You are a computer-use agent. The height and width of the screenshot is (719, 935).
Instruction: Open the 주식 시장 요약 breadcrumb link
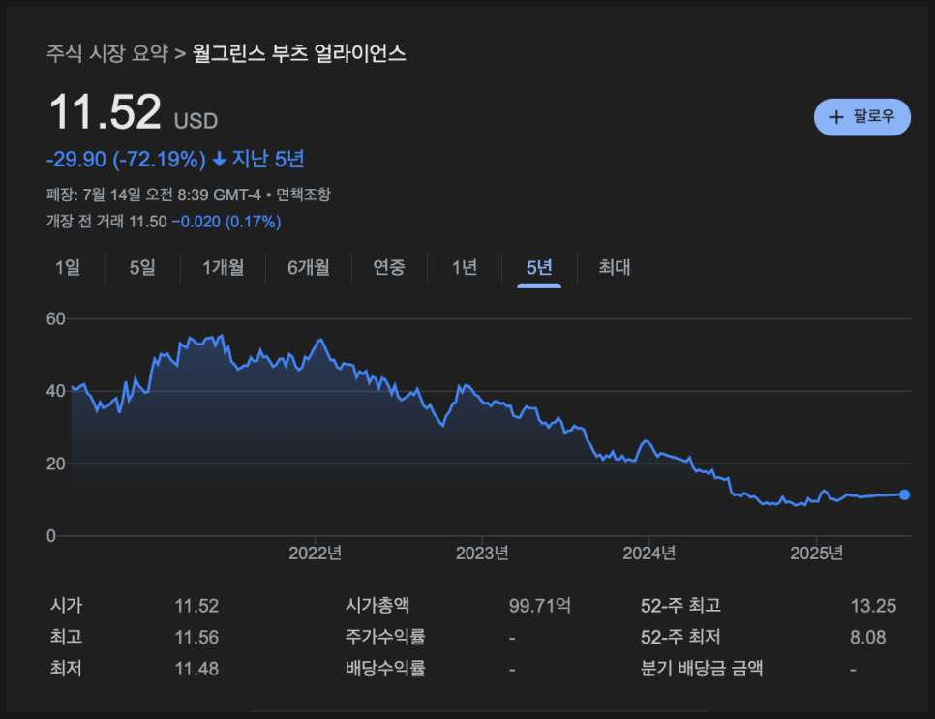pos(107,53)
